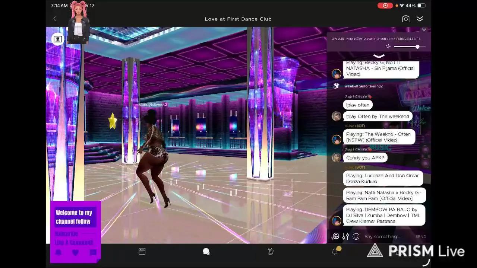Select the "!play often" chat bubble
477x268 pixels.
click(358, 105)
